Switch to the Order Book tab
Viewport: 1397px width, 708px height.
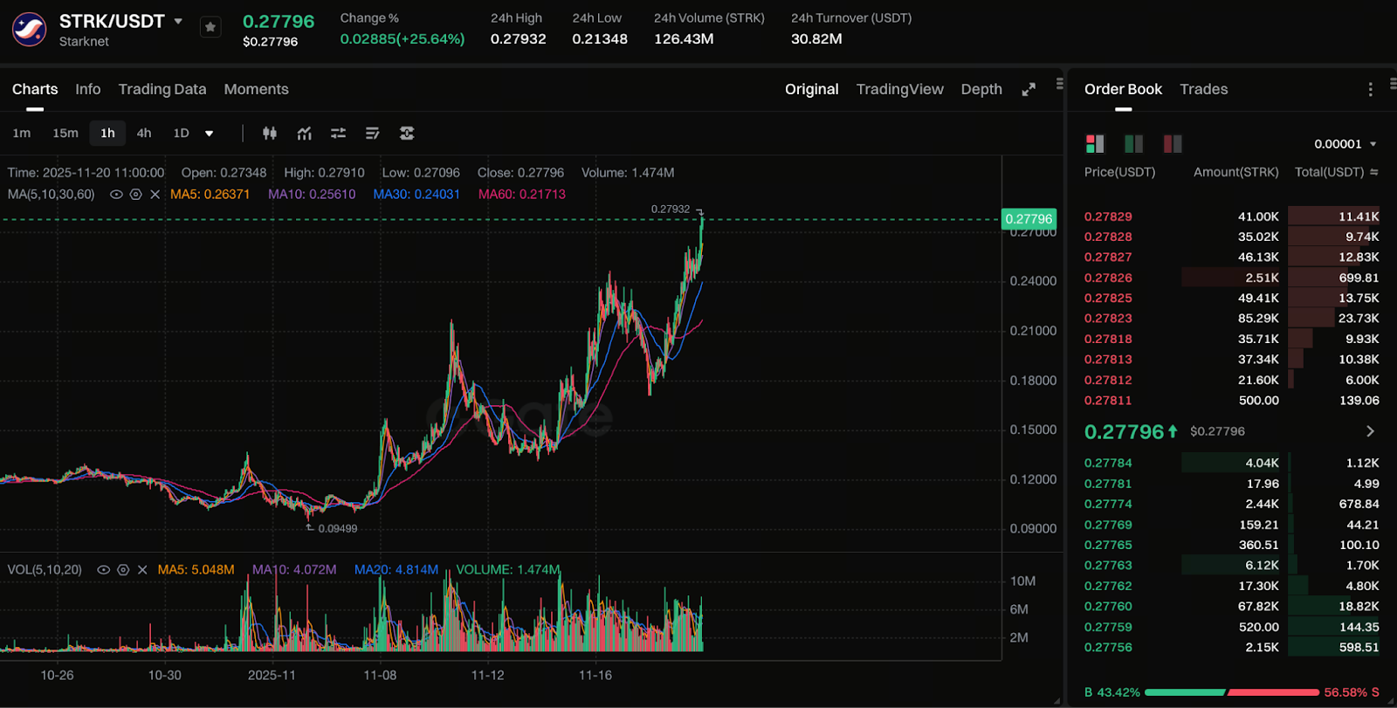[1123, 89]
